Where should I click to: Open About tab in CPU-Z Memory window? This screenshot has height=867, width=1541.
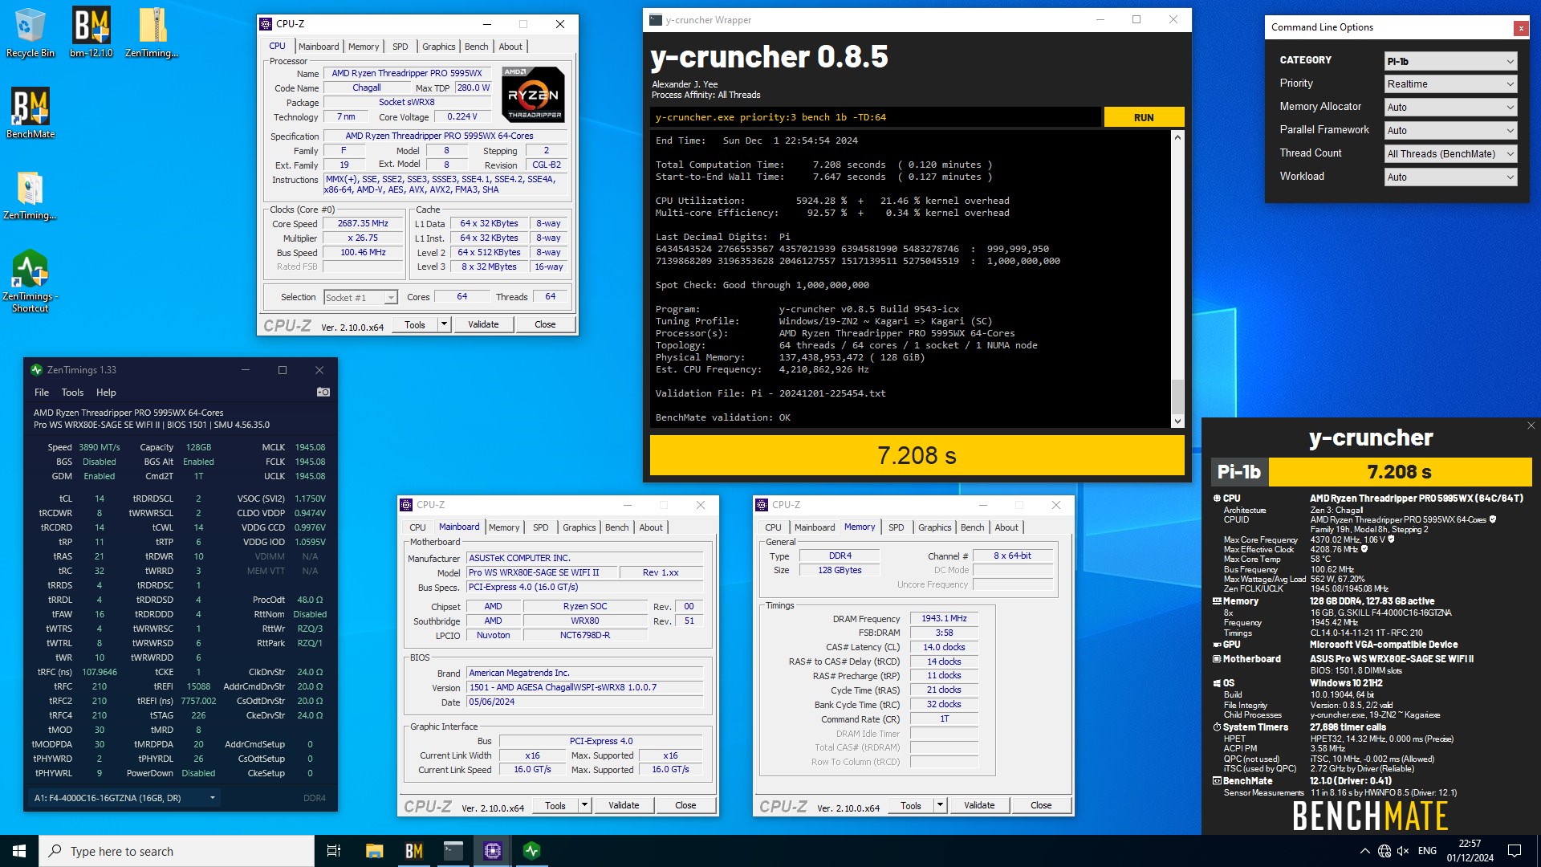[1006, 527]
